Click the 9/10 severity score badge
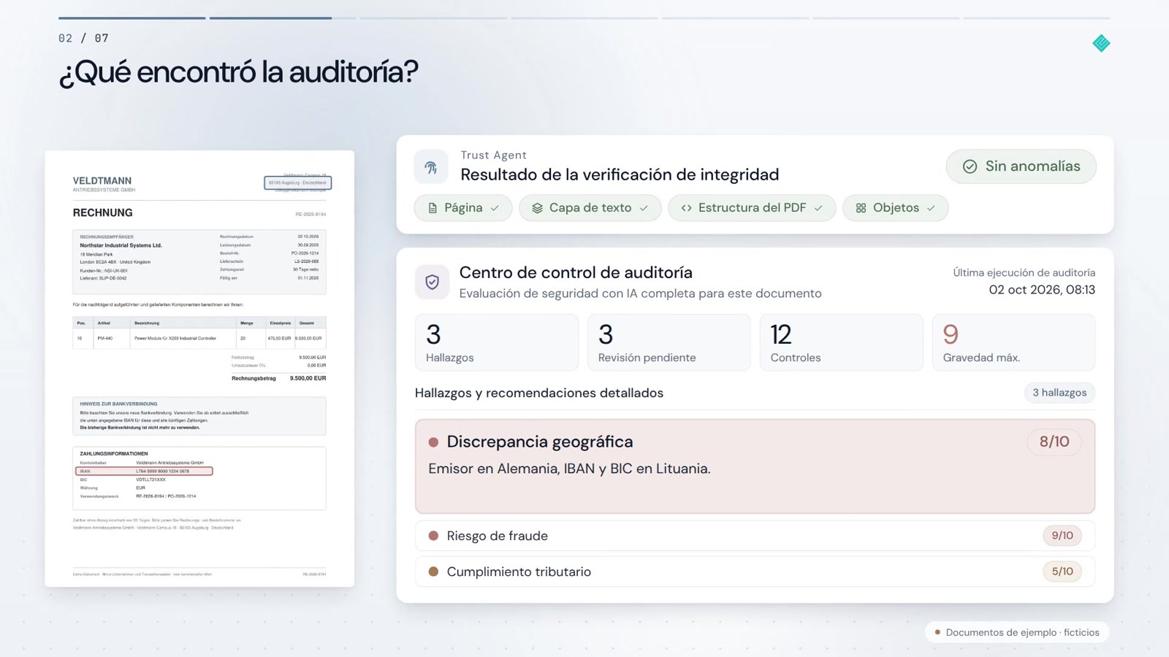Screen dimensions: 1169x657 (1062, 536)
